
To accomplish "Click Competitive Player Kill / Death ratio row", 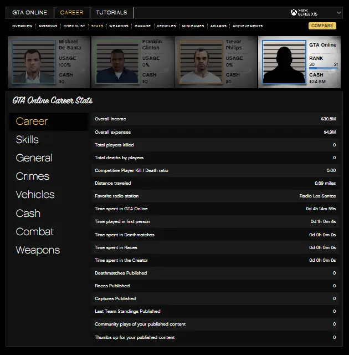I will point(215,170).
